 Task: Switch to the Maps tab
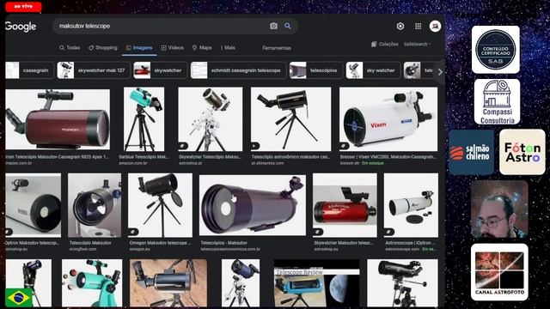[x=202, y=48]
